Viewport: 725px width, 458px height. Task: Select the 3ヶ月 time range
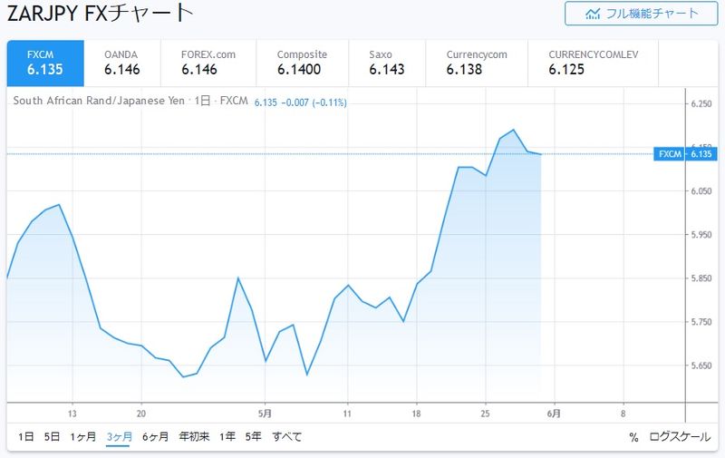(119, 437)
